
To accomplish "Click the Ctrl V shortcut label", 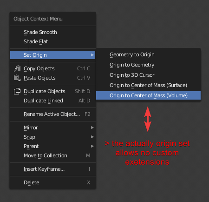I will [x=84, y=78].
